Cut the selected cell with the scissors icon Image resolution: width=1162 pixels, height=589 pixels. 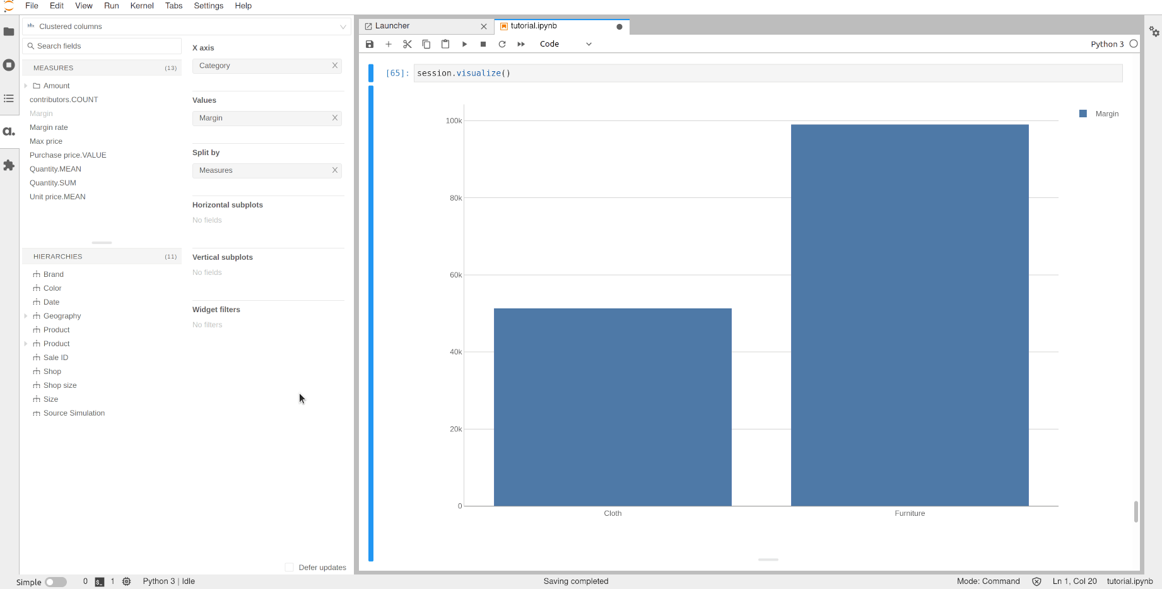point(408,44)
